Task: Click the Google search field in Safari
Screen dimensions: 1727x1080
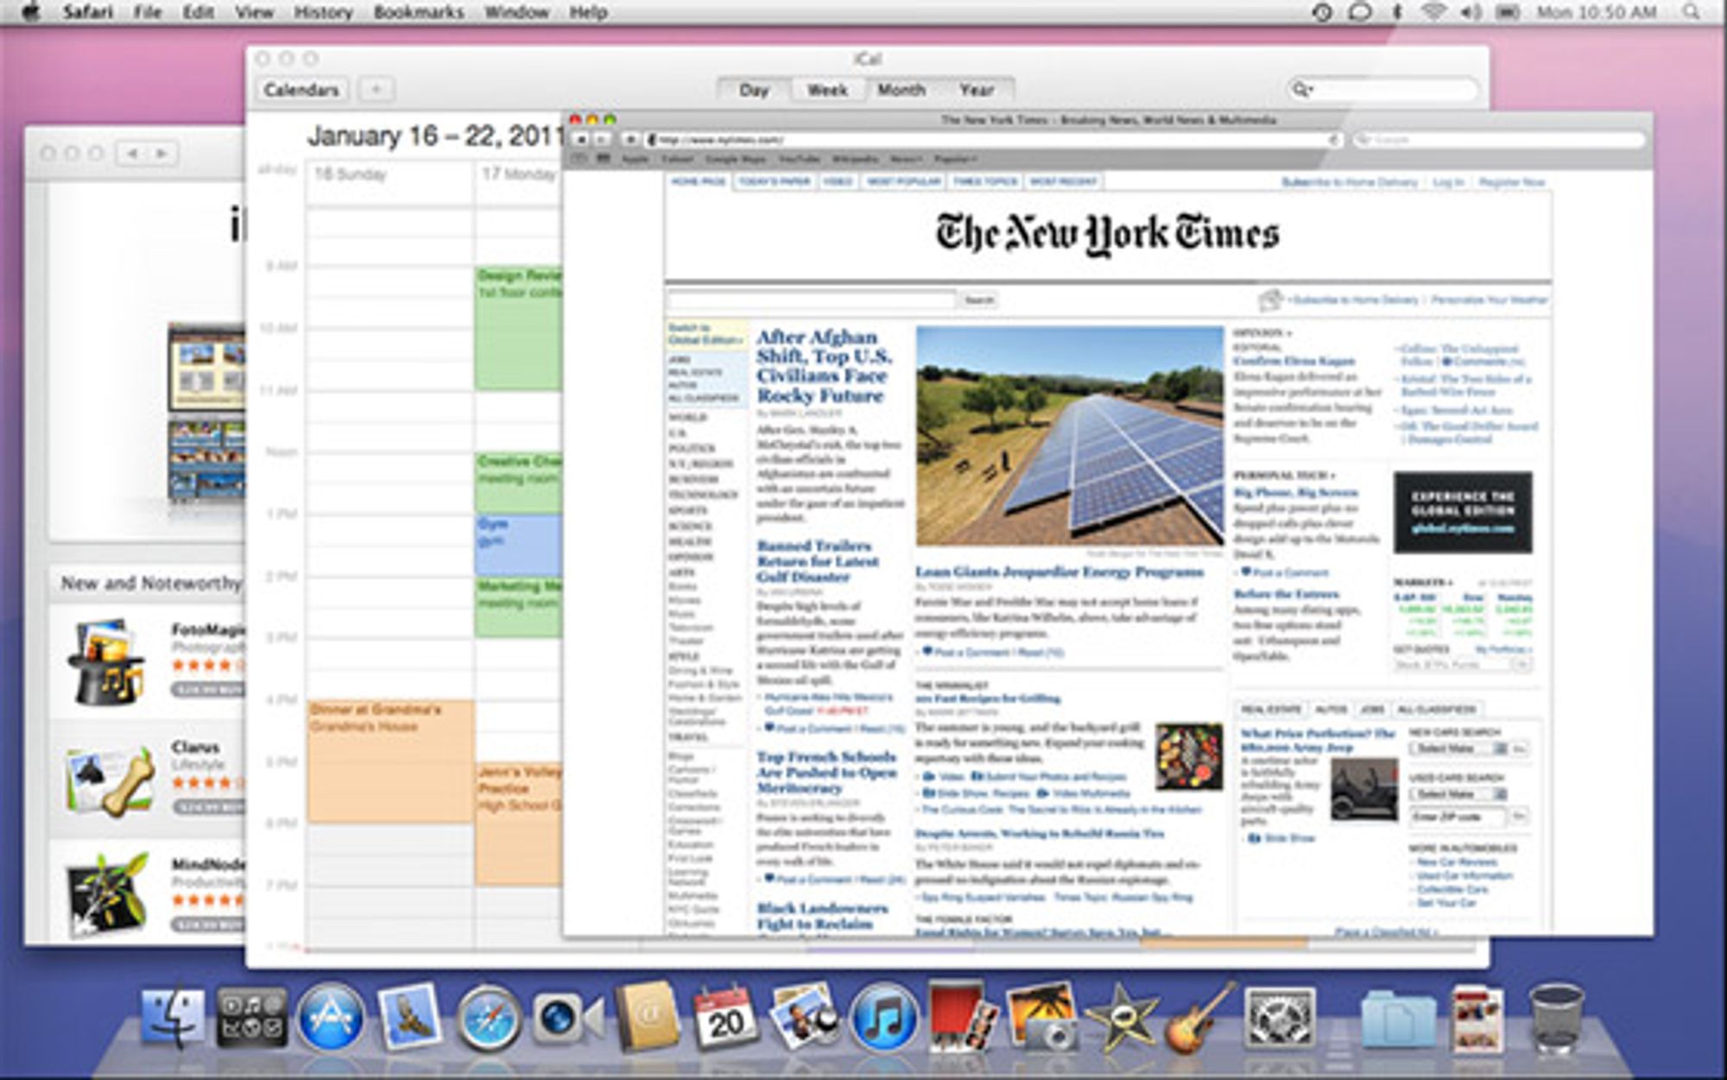Action: point(1499,139)
